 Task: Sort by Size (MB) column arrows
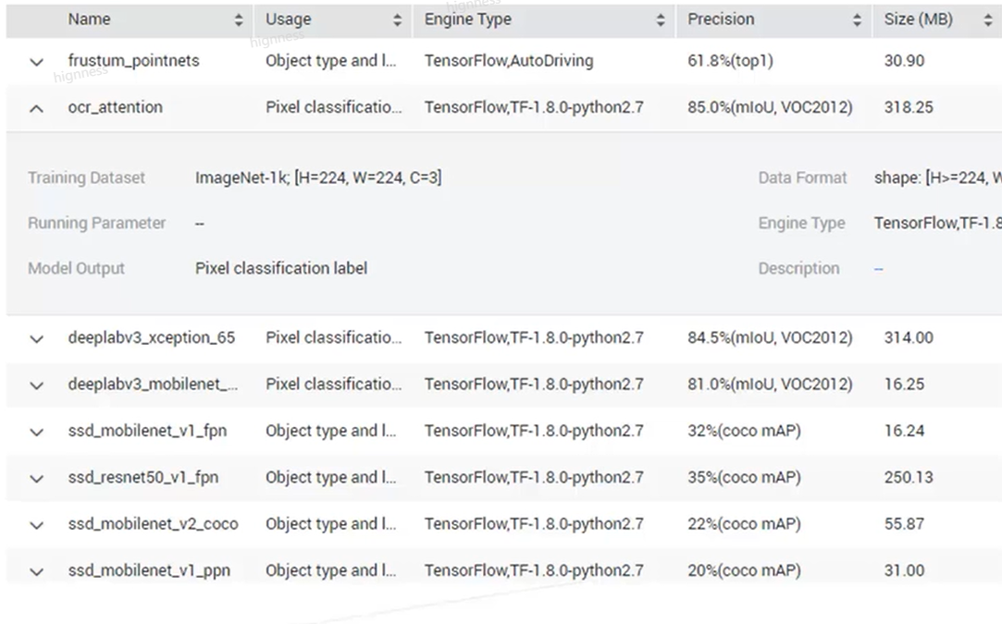(x=987, y=20)
